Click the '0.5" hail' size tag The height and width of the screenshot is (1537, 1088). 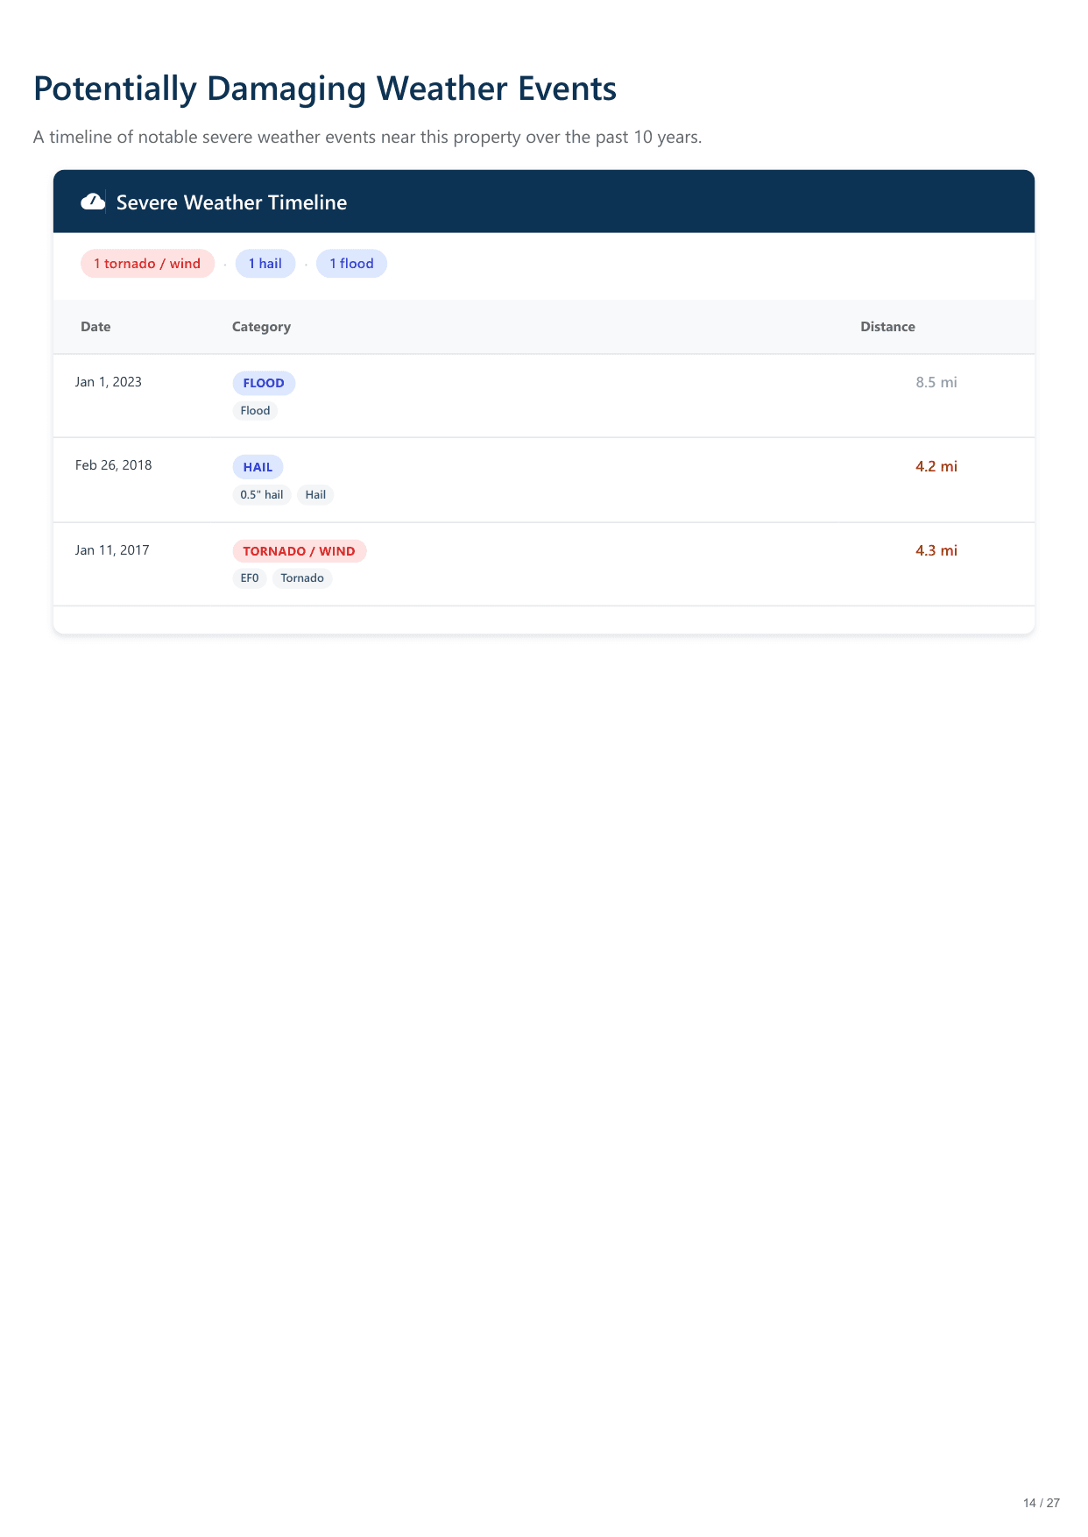point(261,495)
